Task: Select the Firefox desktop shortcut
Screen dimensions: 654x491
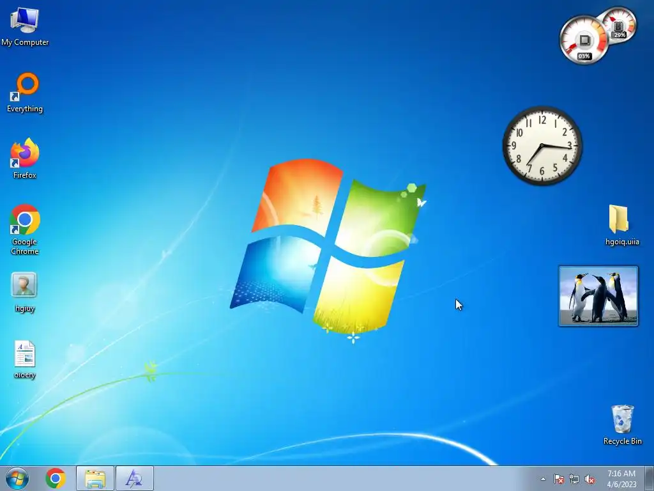Action: click(25, 159)
